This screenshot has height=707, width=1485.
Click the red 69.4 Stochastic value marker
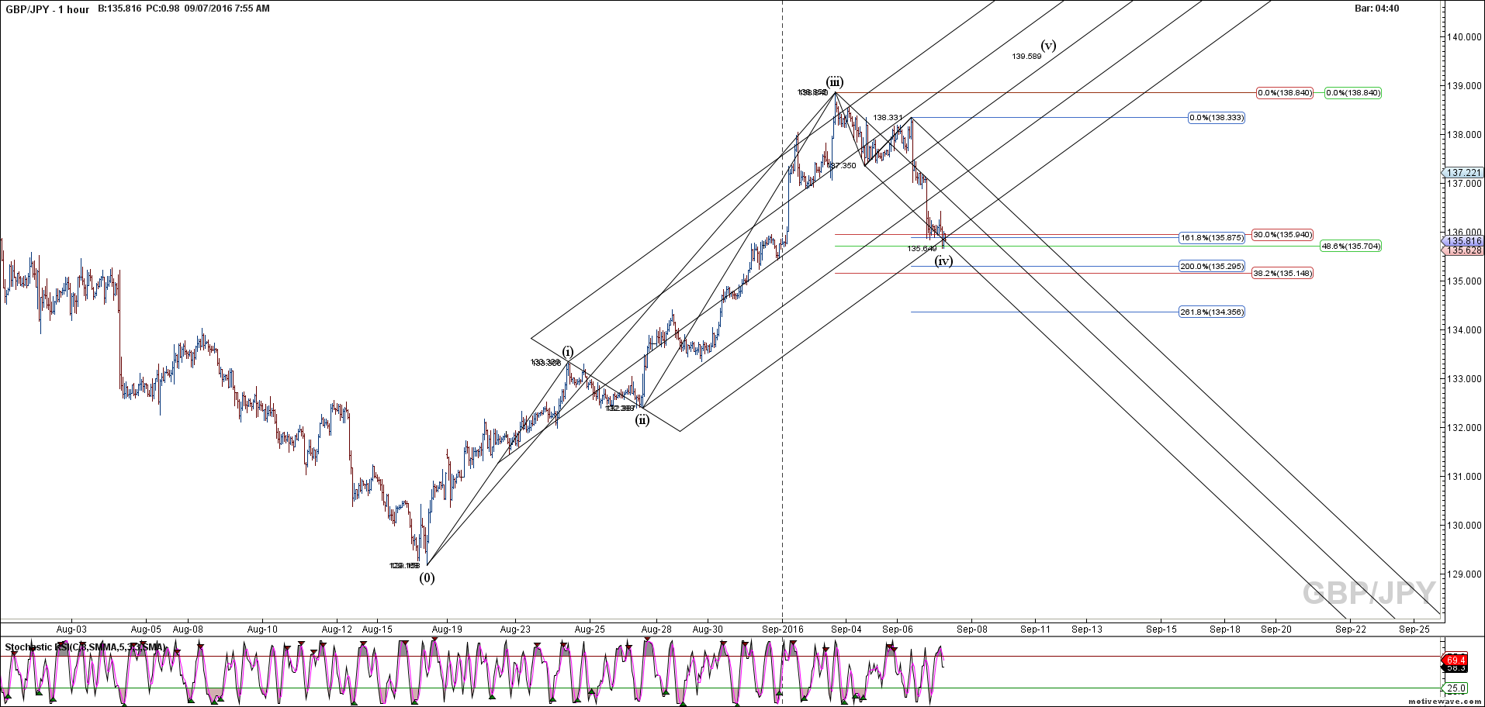(1456, 660)
